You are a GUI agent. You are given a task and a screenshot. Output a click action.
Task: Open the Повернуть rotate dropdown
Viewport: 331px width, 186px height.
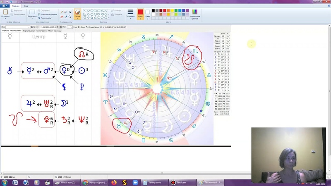tap(45, 18)
